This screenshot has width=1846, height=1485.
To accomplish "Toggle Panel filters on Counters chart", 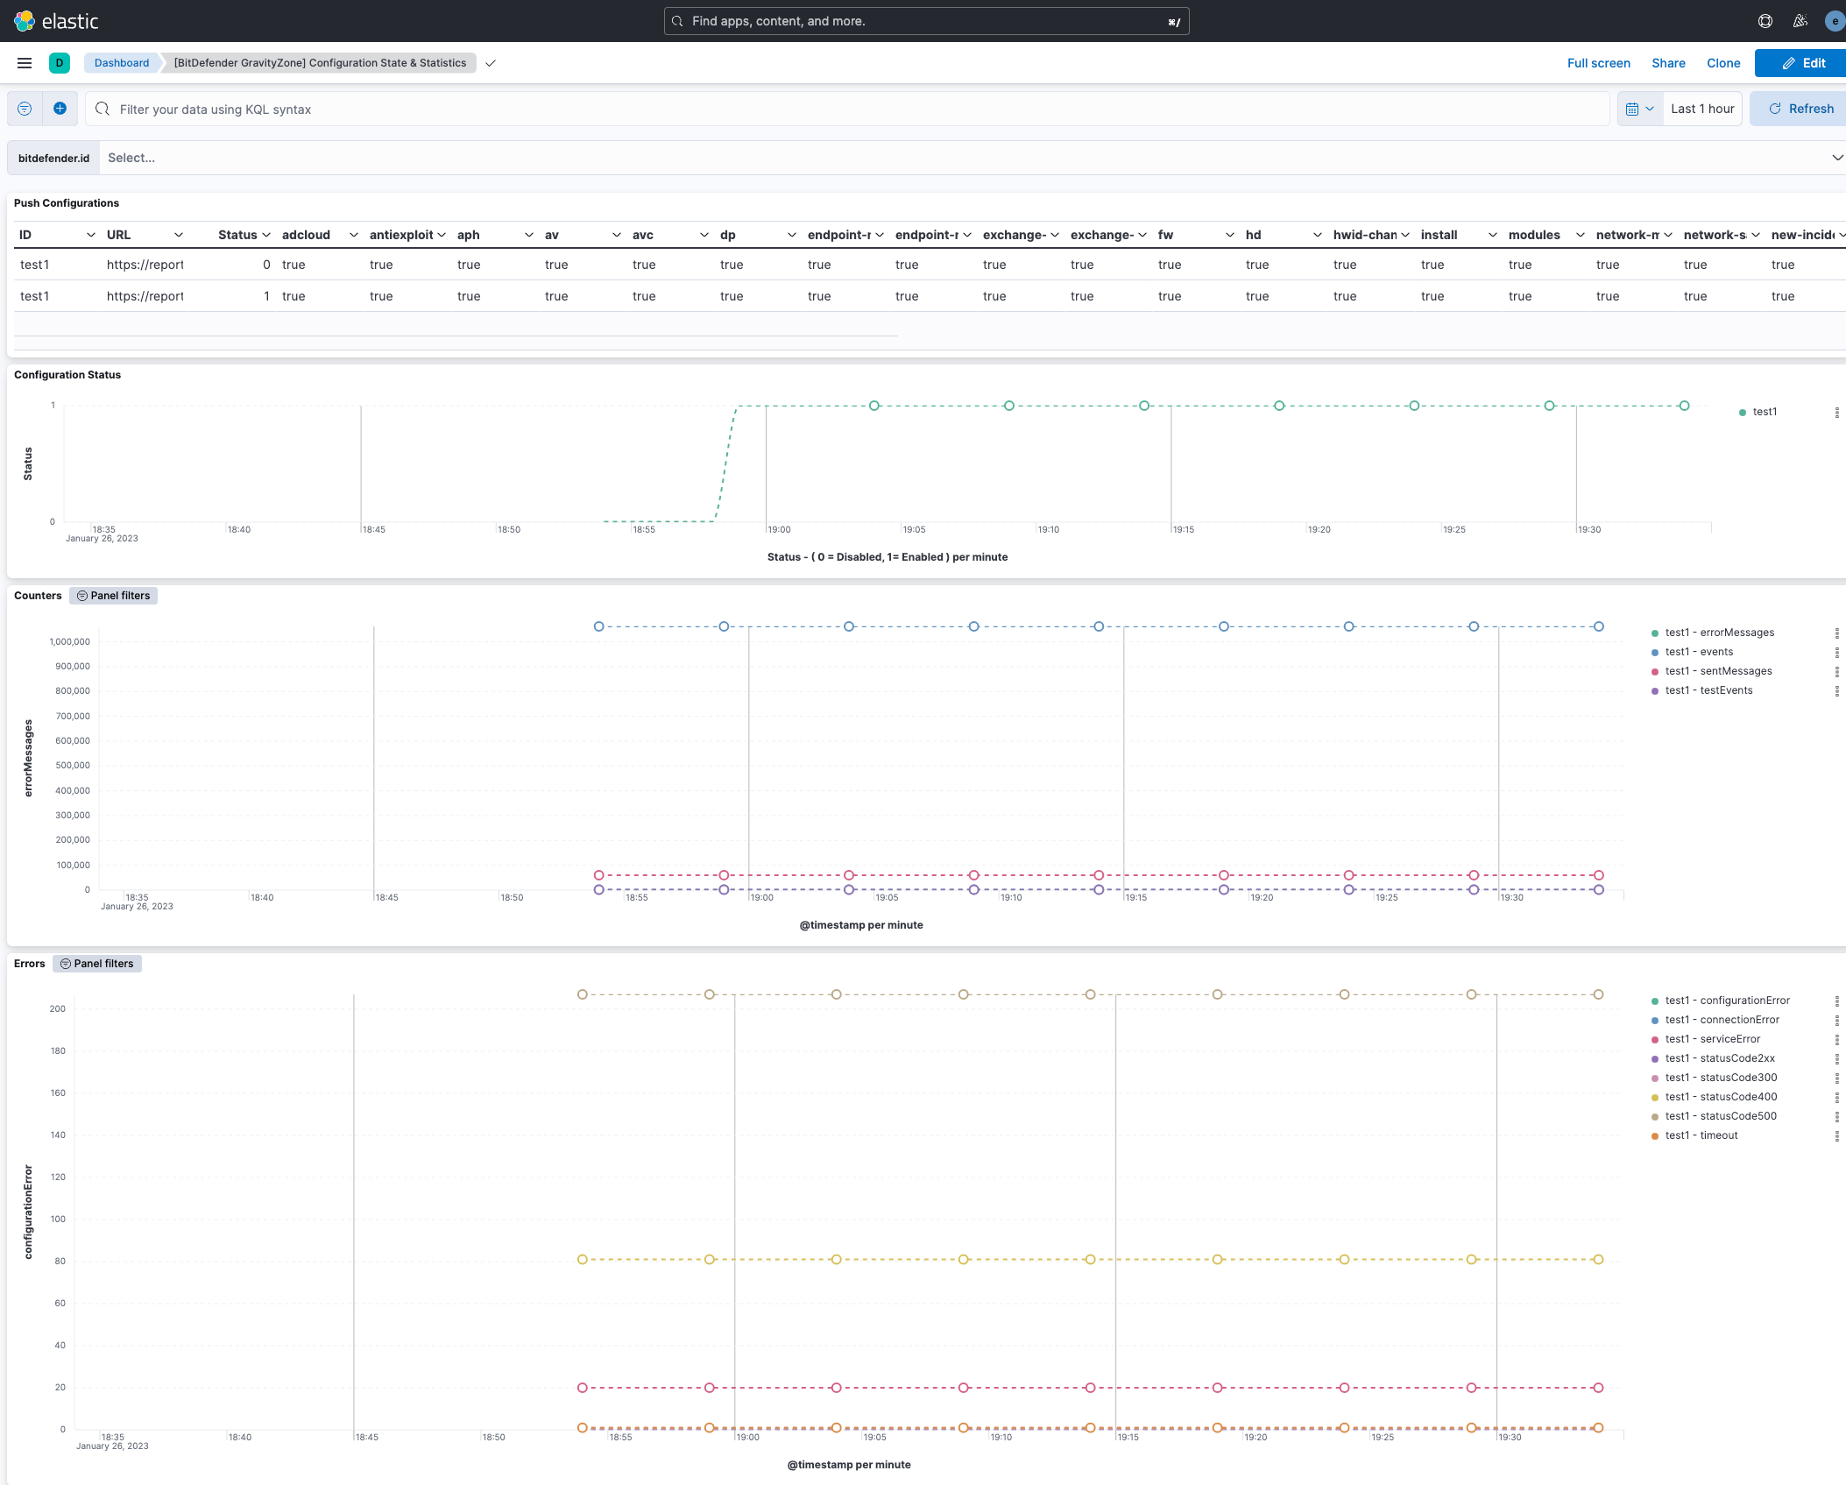I will click(112, 594).
